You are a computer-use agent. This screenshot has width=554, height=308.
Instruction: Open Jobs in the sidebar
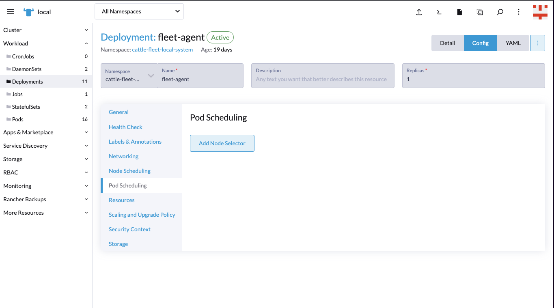46,94
